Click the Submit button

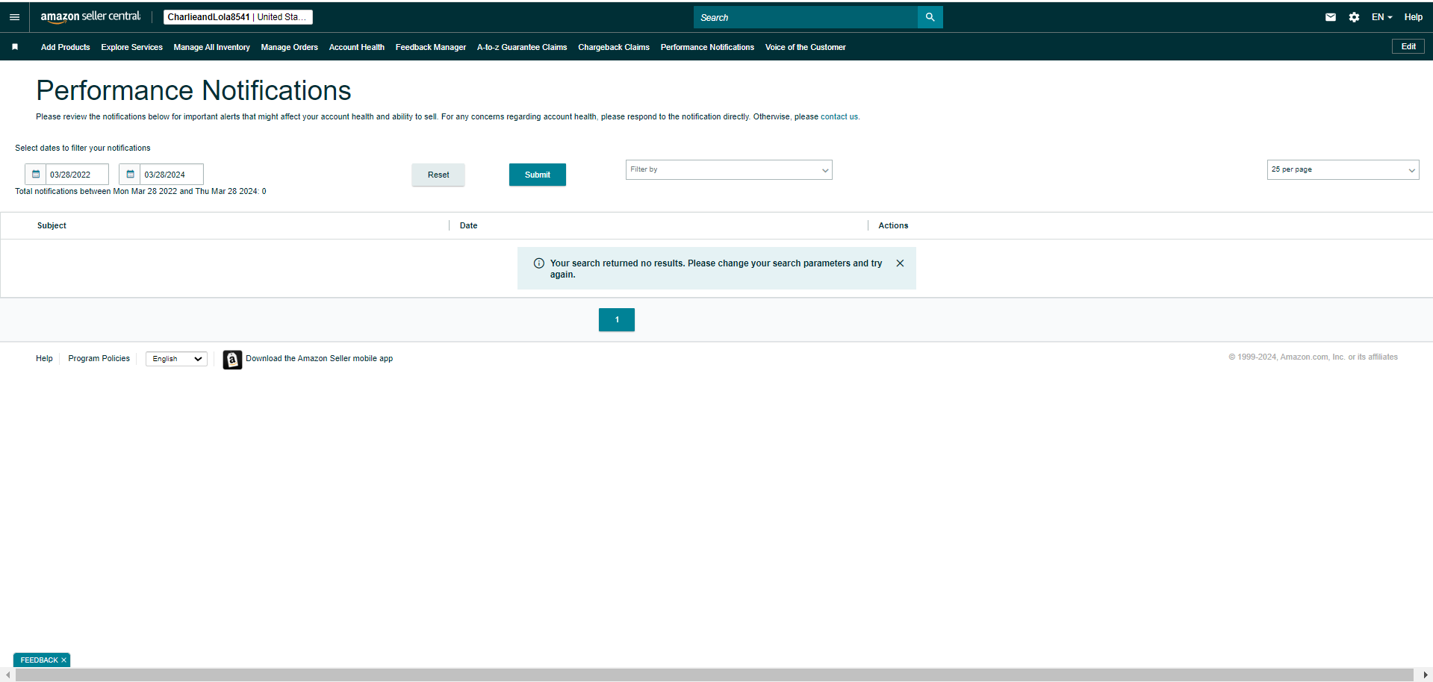(x=538, y=175)
